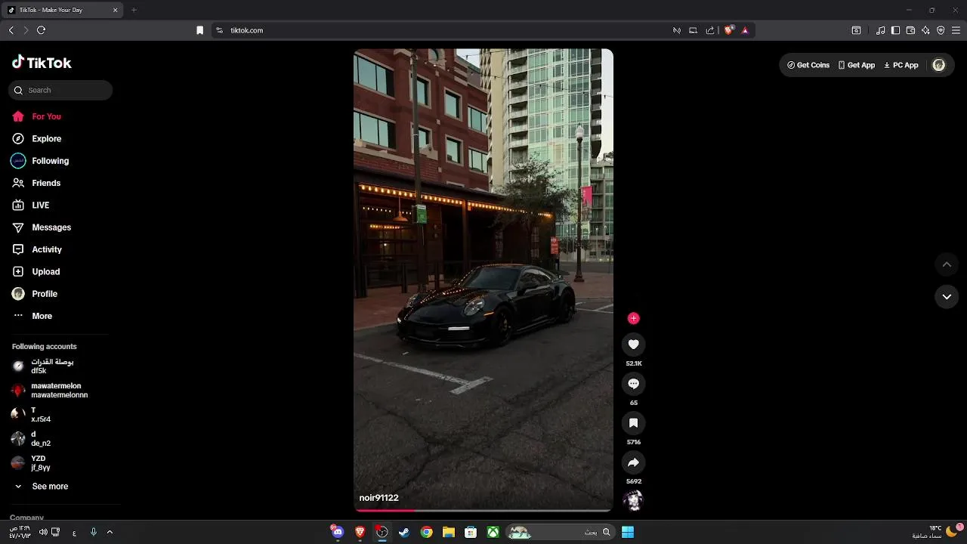
Task: Open followed account de_n2
Action: tap(32, 439)
